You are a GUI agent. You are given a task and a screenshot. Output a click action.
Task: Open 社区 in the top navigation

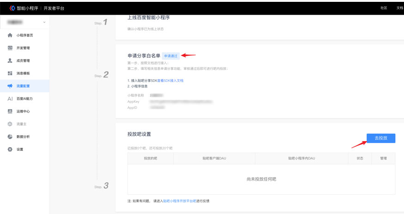tap(384, 8)
